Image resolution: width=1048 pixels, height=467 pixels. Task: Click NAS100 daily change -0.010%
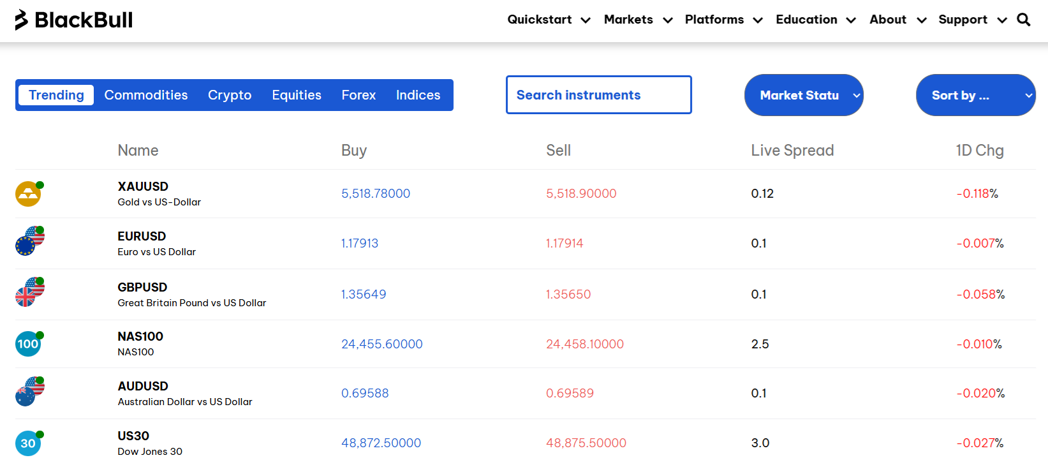[979, 344]
